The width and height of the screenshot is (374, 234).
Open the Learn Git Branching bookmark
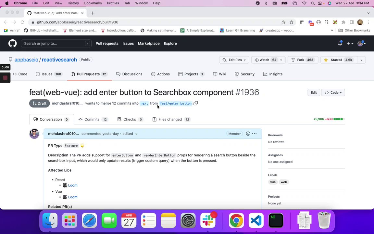click(x=237, y=30)
